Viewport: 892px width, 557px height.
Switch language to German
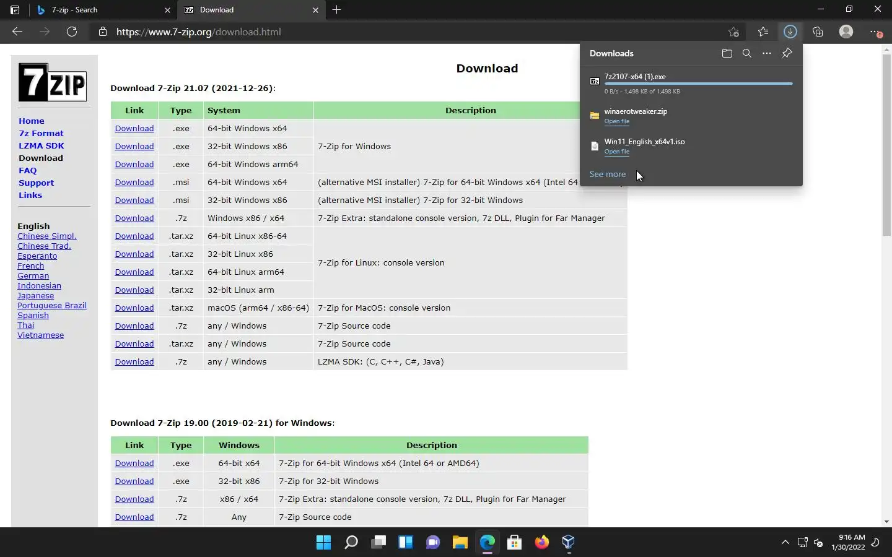pyautogui.click(x=33, y=276)
